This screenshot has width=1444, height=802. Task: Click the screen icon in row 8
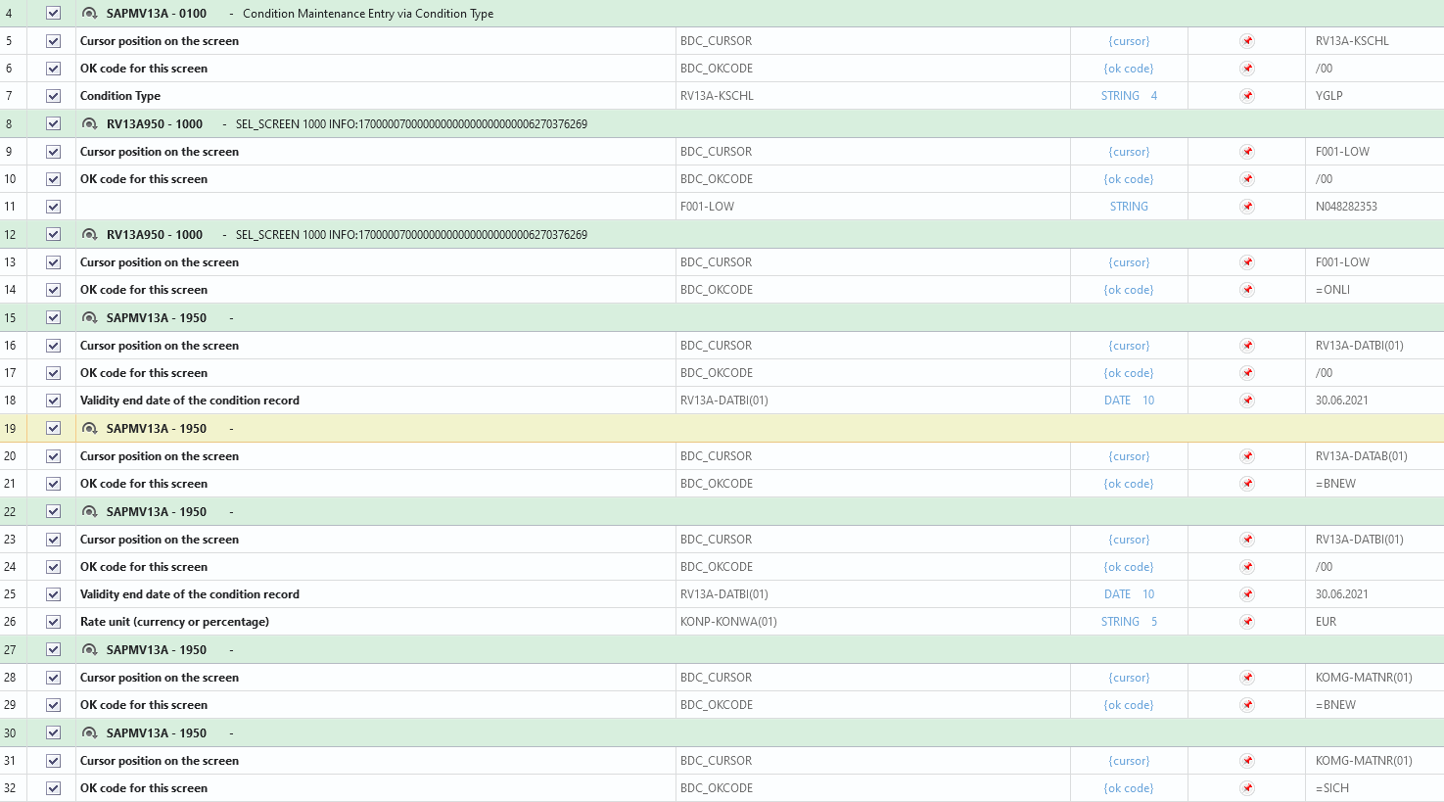coord(89,124)
